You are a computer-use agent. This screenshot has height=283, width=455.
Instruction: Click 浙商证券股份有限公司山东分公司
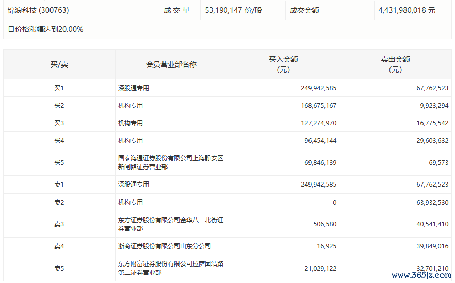[164, 246]
